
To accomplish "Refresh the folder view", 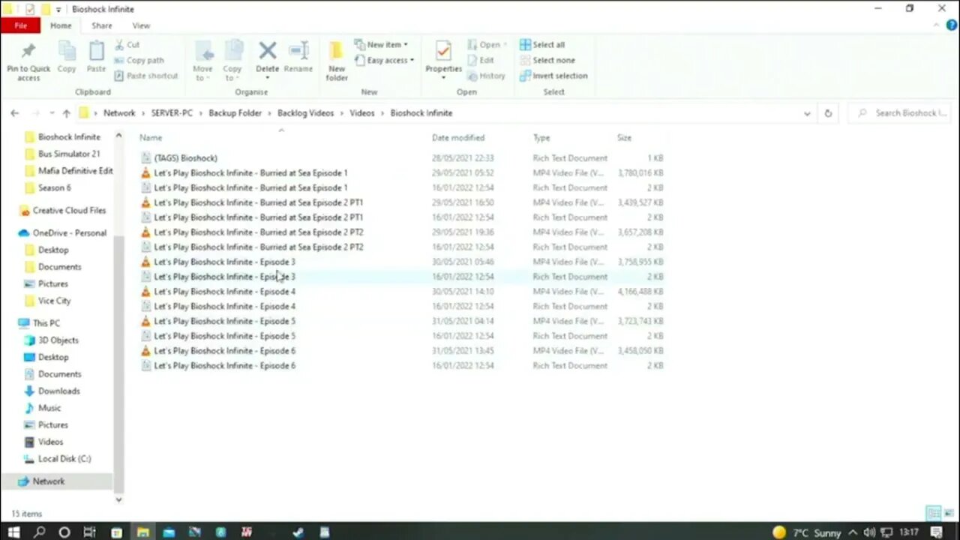I will pos(828,113).
